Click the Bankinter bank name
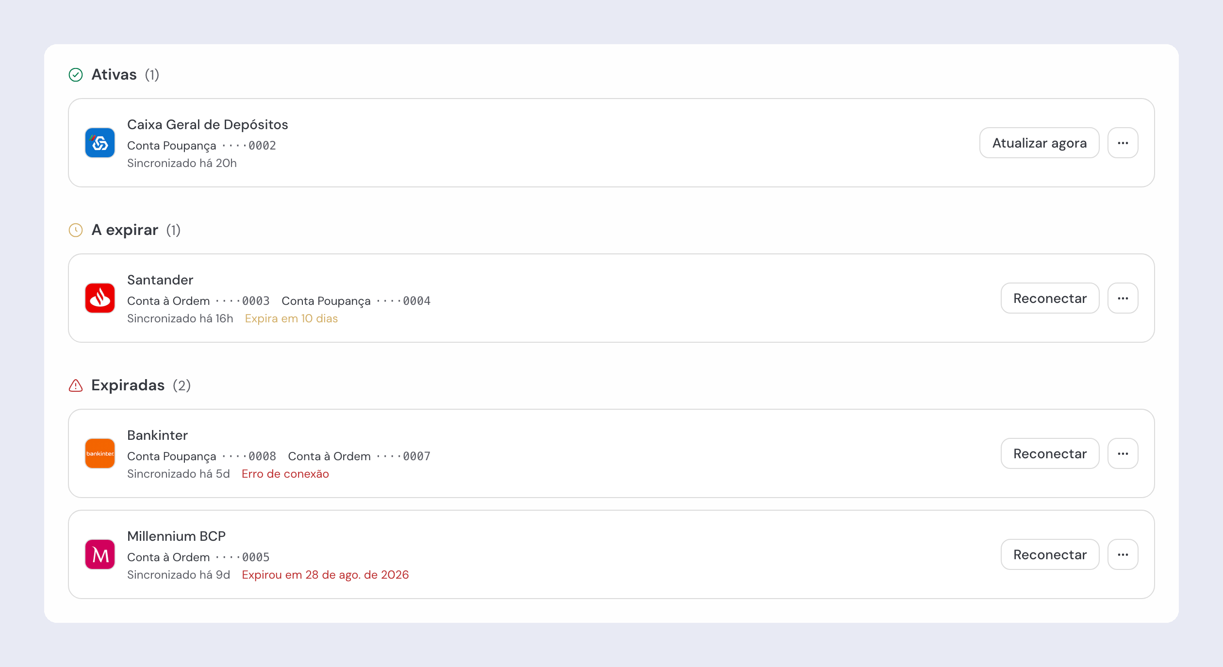This screenshot has width=1223, height=667. click(157, 435)
